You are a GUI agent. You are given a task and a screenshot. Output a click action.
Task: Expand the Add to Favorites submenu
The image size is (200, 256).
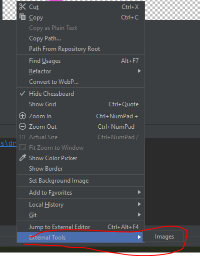pos(80,193)
